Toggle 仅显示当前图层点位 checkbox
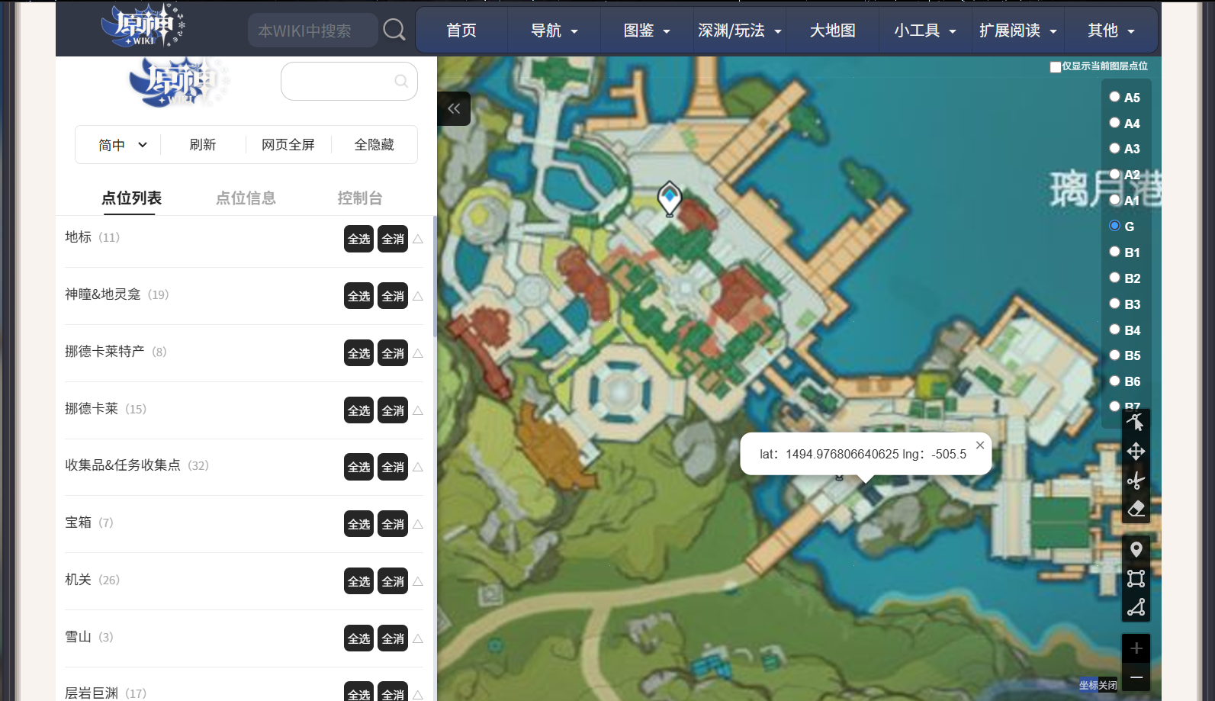The width and height of the screenshot is (1215, 701). coord(1056,67)
